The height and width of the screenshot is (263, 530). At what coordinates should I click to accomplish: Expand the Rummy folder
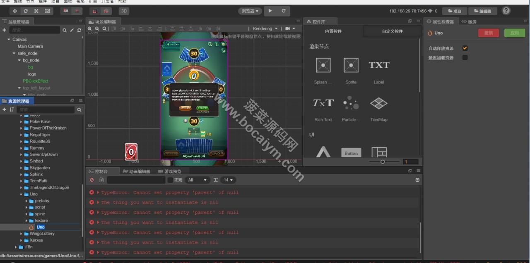pos(21,148)
